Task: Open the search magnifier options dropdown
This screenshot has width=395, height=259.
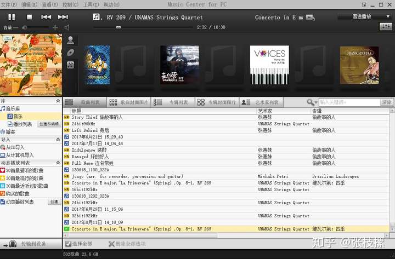Action: [x=312, y=102]
